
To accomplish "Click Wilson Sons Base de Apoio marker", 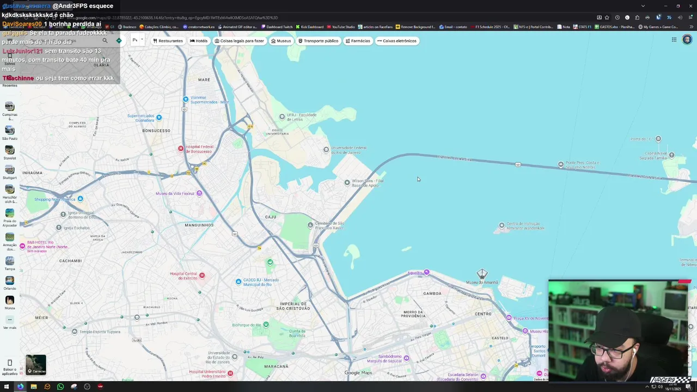I will click(x=347, y=182).
